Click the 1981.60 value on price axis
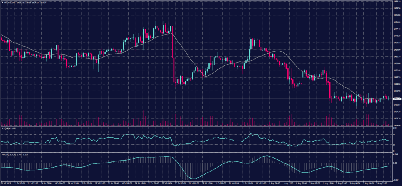Viewport: 402px width, 186px height. click(396, 22)
